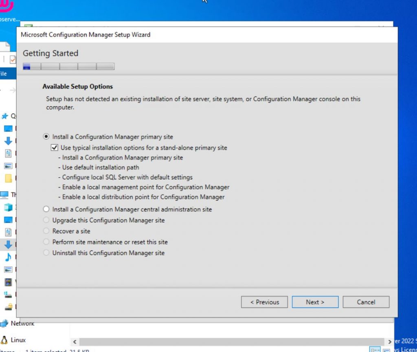Click the File tab in Explorer ribbon
Screen dimensions: 417x352
(x=4, y=74)
